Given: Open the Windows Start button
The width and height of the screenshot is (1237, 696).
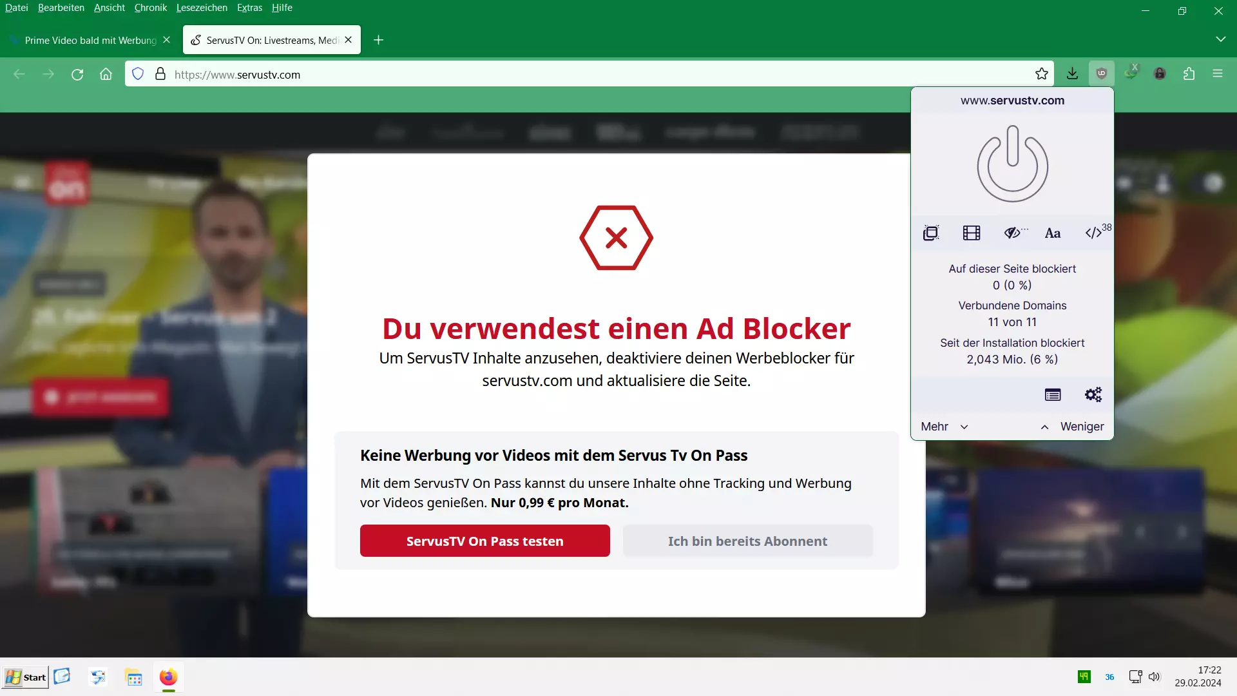Looking at the screenshot, I should [25, 677].
